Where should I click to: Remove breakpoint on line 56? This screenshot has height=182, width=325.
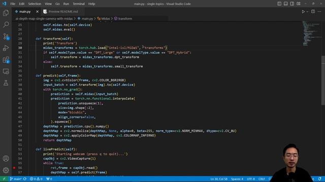coord(14,168)
